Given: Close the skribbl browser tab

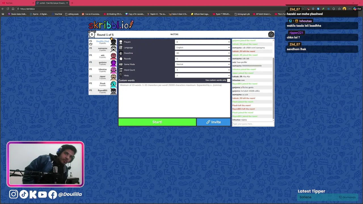Looking at the screenshot, I should [67, 3].
